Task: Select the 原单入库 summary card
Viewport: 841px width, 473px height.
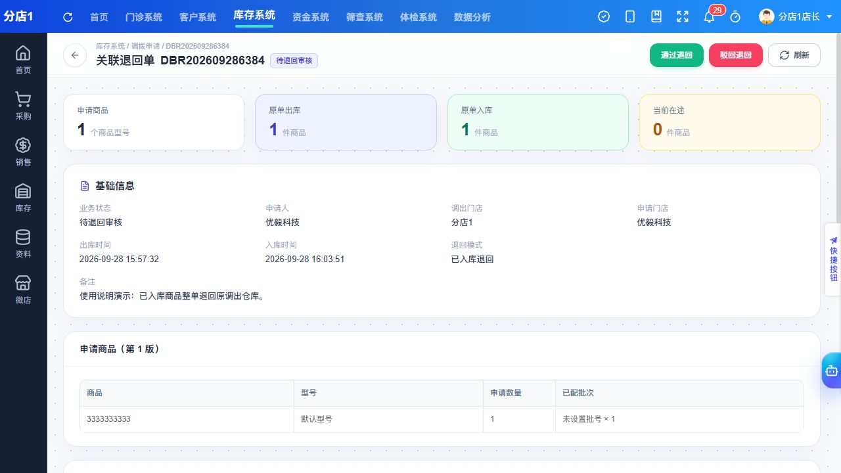Action: point(538,122)
